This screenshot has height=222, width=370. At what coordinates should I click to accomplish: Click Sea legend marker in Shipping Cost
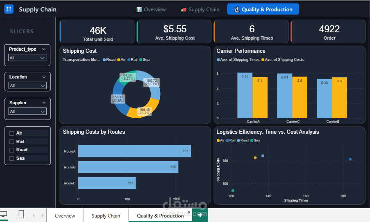pos(141,60)
